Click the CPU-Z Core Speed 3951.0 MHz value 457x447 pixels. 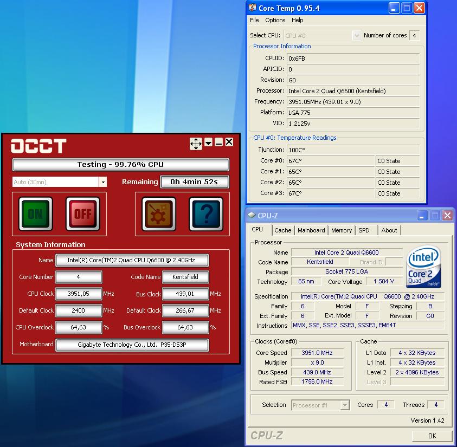pos(317,353)
